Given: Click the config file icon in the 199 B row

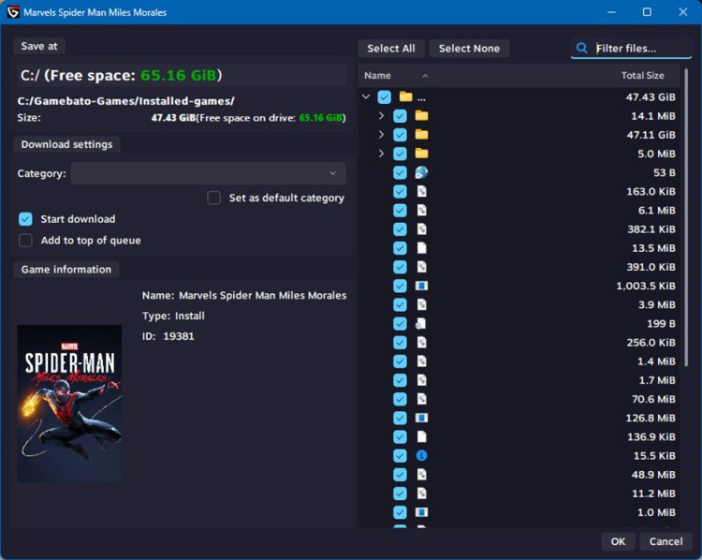Looking at the screenshot, I should [x=421, y=323].
